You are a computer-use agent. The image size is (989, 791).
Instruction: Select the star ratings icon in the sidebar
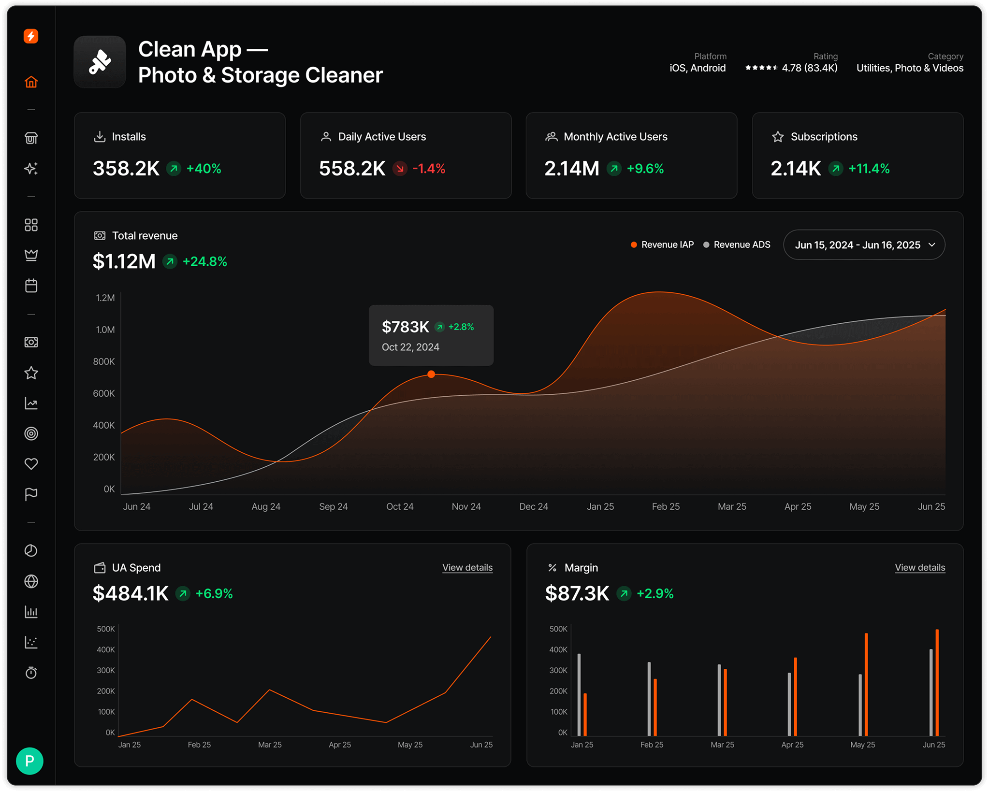[31, 372]
